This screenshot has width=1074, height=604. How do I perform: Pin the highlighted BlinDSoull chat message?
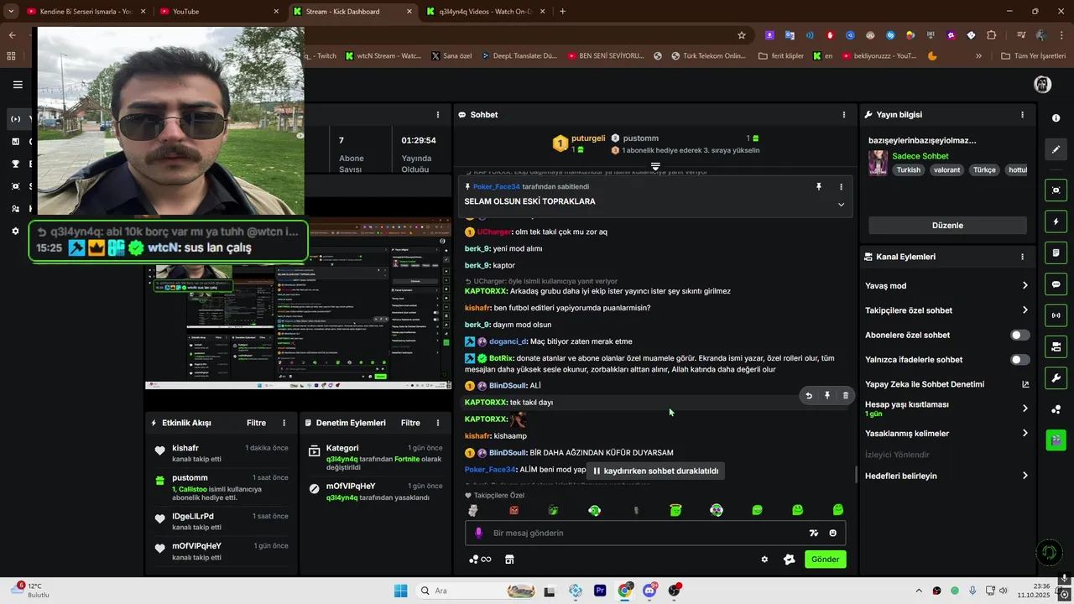click(826, 395)
